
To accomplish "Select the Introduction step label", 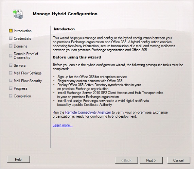I will click(23, 31).
